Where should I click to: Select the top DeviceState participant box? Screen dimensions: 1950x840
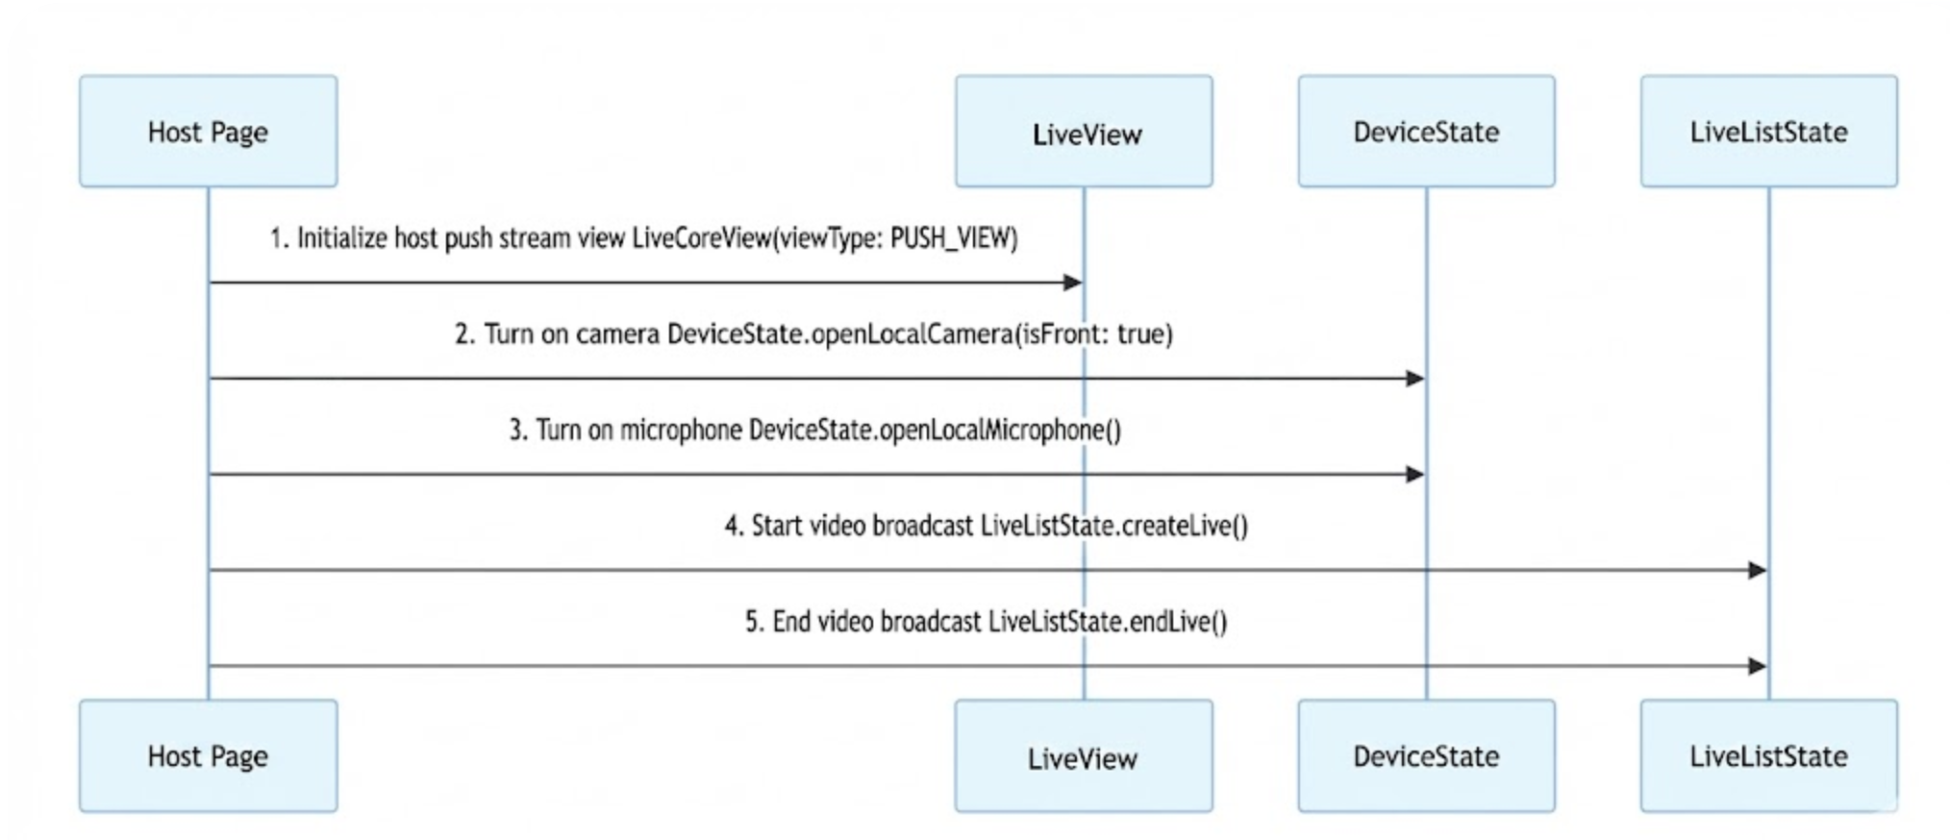[x=1426, y=132]
